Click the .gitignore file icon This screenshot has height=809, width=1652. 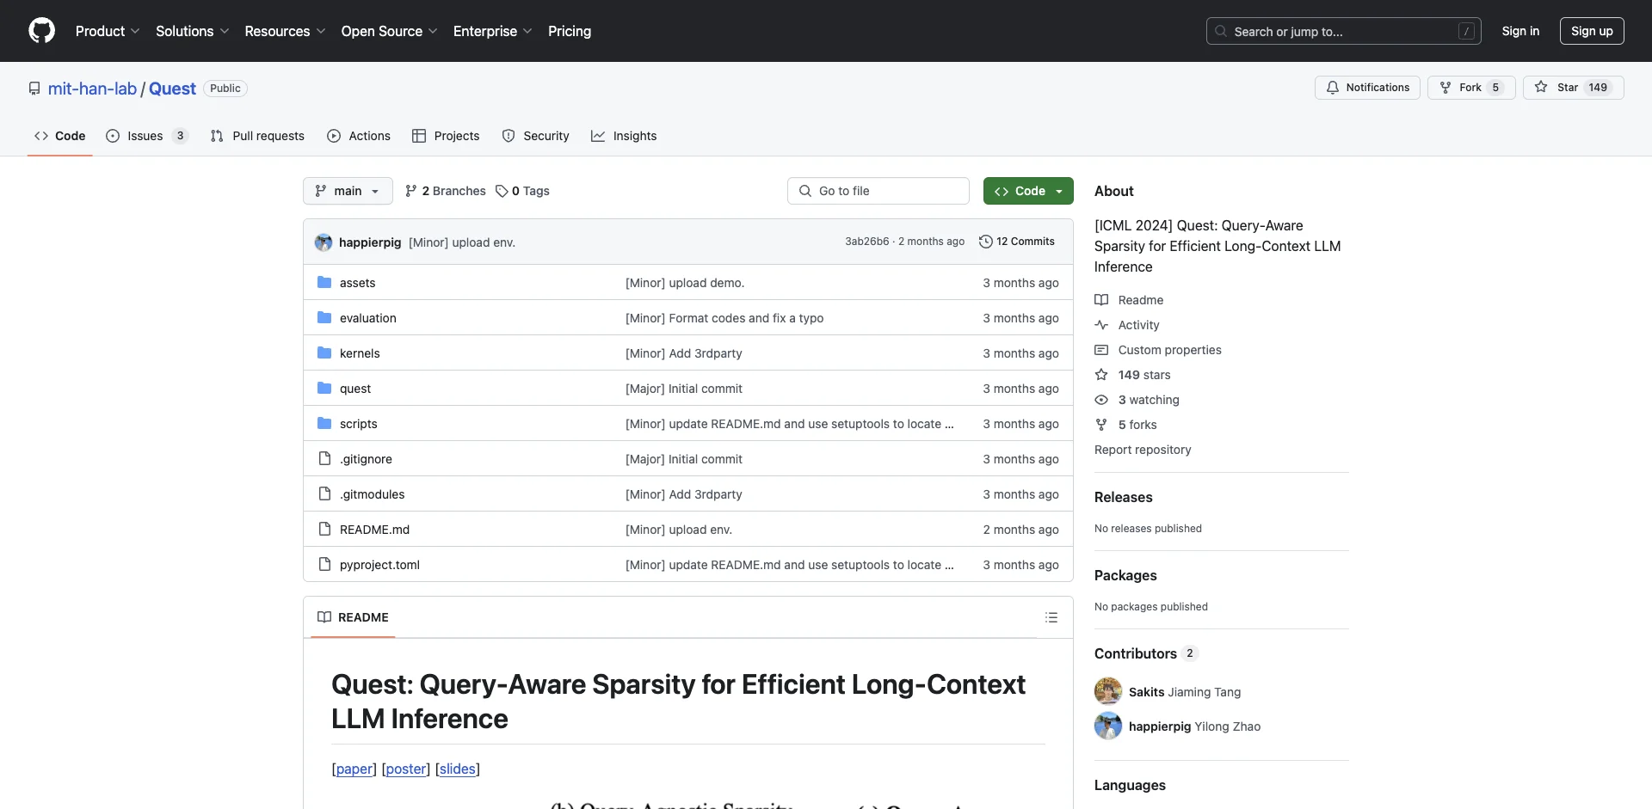point(324,458)
